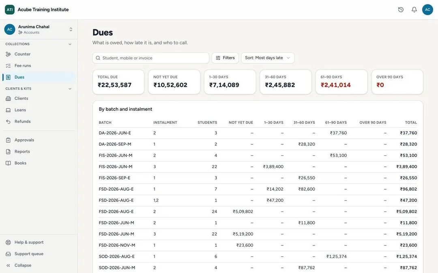The height and width of the screenshot is (273, 438).
Task: Click the Approvals clipboard icon
Action: [8, 140]
